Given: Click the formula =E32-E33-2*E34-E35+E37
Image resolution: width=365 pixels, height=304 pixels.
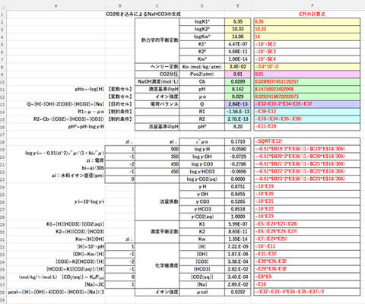Looking at the screenshot, I should (307, 104).
